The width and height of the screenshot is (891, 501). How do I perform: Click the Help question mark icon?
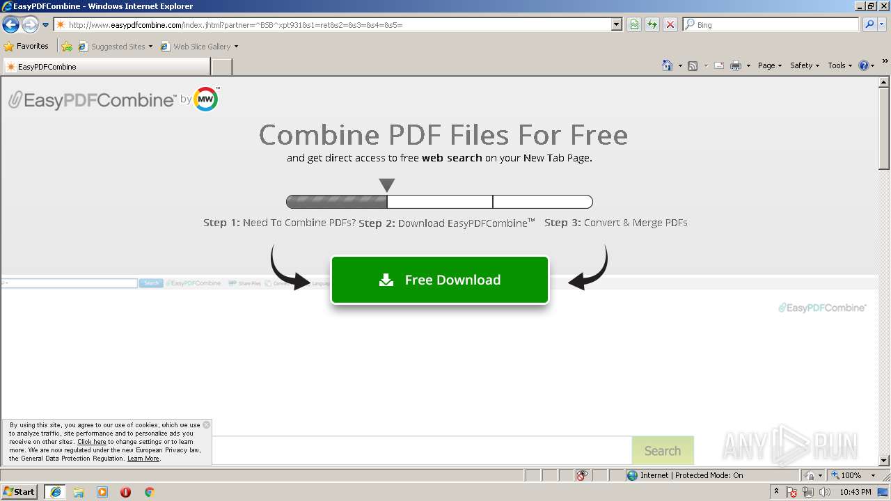point(864,65)
